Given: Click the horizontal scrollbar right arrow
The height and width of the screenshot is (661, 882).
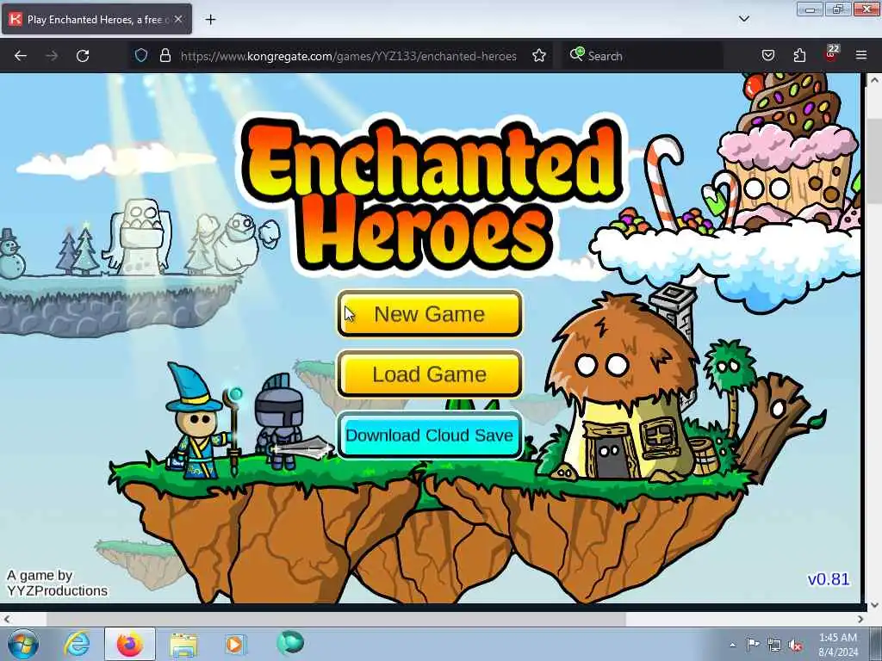Looking at the screenshot, I should coord(860,619).
